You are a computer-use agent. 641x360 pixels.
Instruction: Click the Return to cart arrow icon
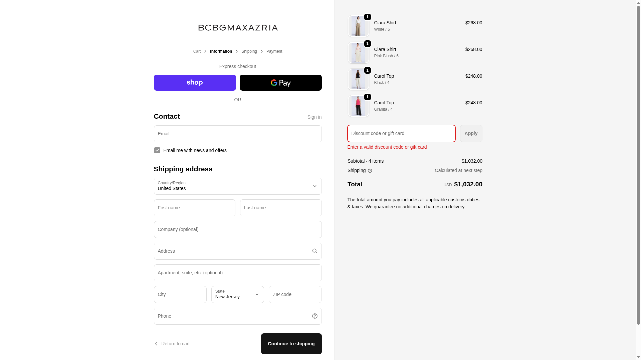pos(156,344)
